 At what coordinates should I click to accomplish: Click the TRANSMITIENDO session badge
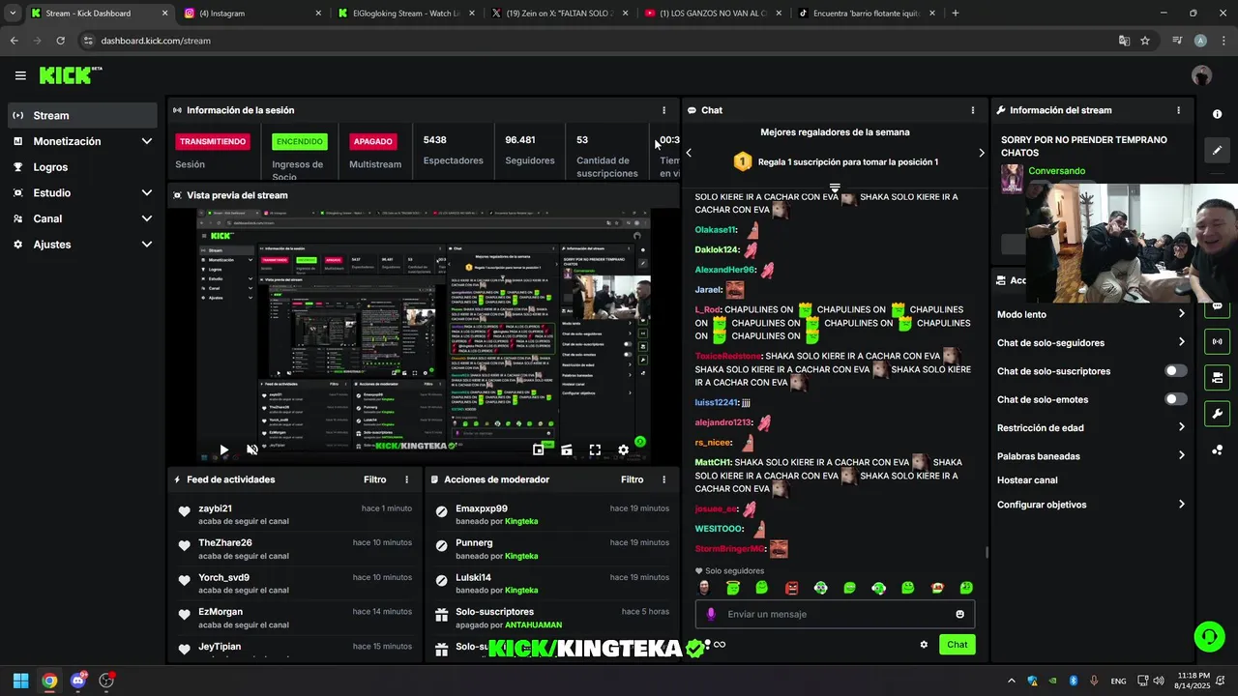tap(212, 141)
